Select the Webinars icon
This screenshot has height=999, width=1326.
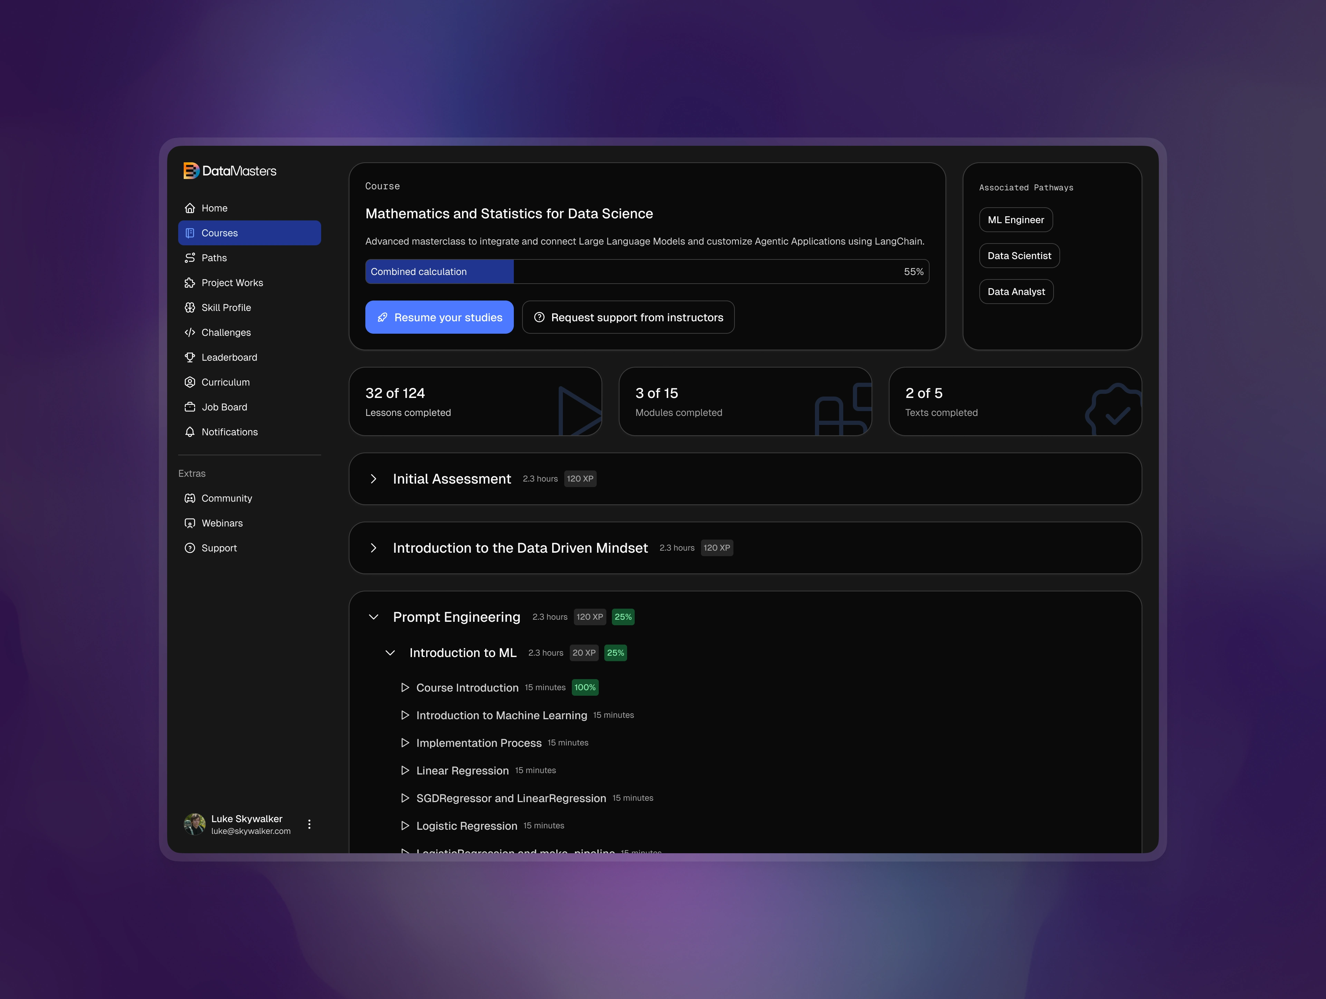(x=190, y=523)
